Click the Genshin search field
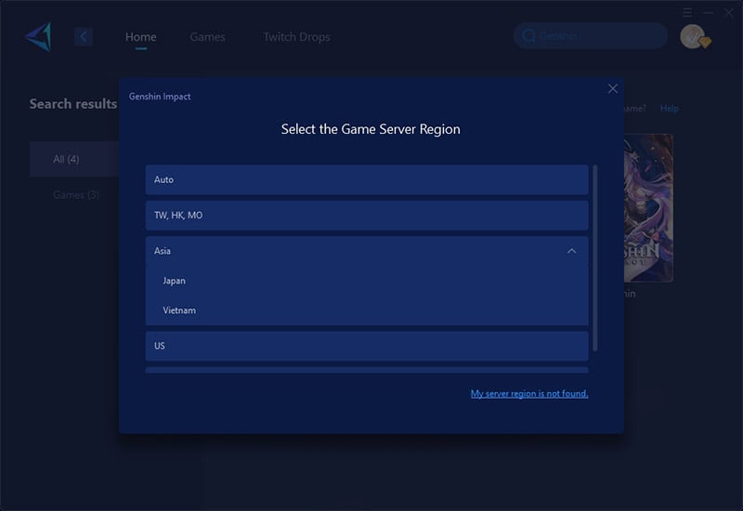Screen dimensions: 743x511 coord(591,35)
